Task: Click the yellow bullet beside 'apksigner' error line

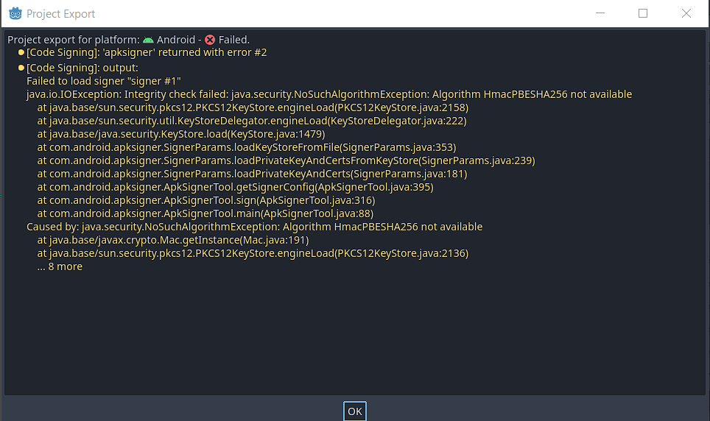Action: 21,52
